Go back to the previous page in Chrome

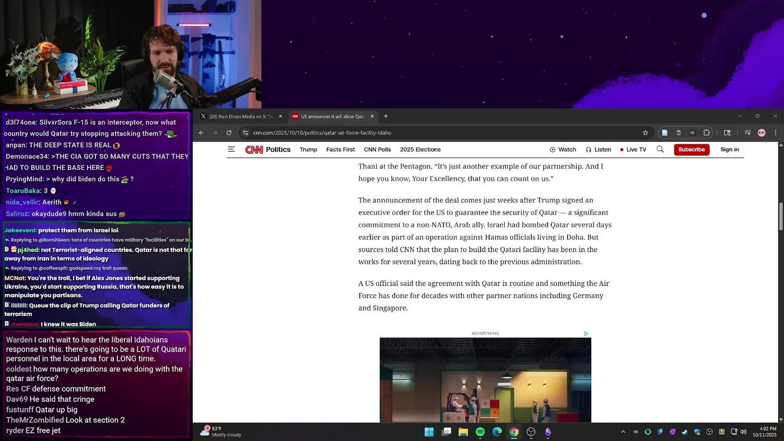[201, 133]
